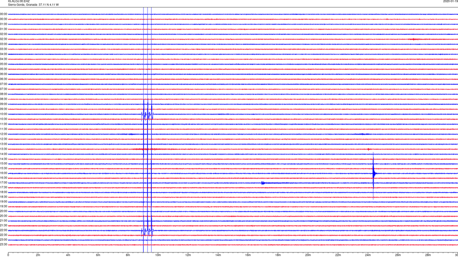Click the '21:00' time label
Viewport: 458px width, 257px height.
coord(3,220)
